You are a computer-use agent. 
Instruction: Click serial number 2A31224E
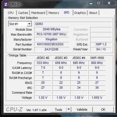click(52, 49)
